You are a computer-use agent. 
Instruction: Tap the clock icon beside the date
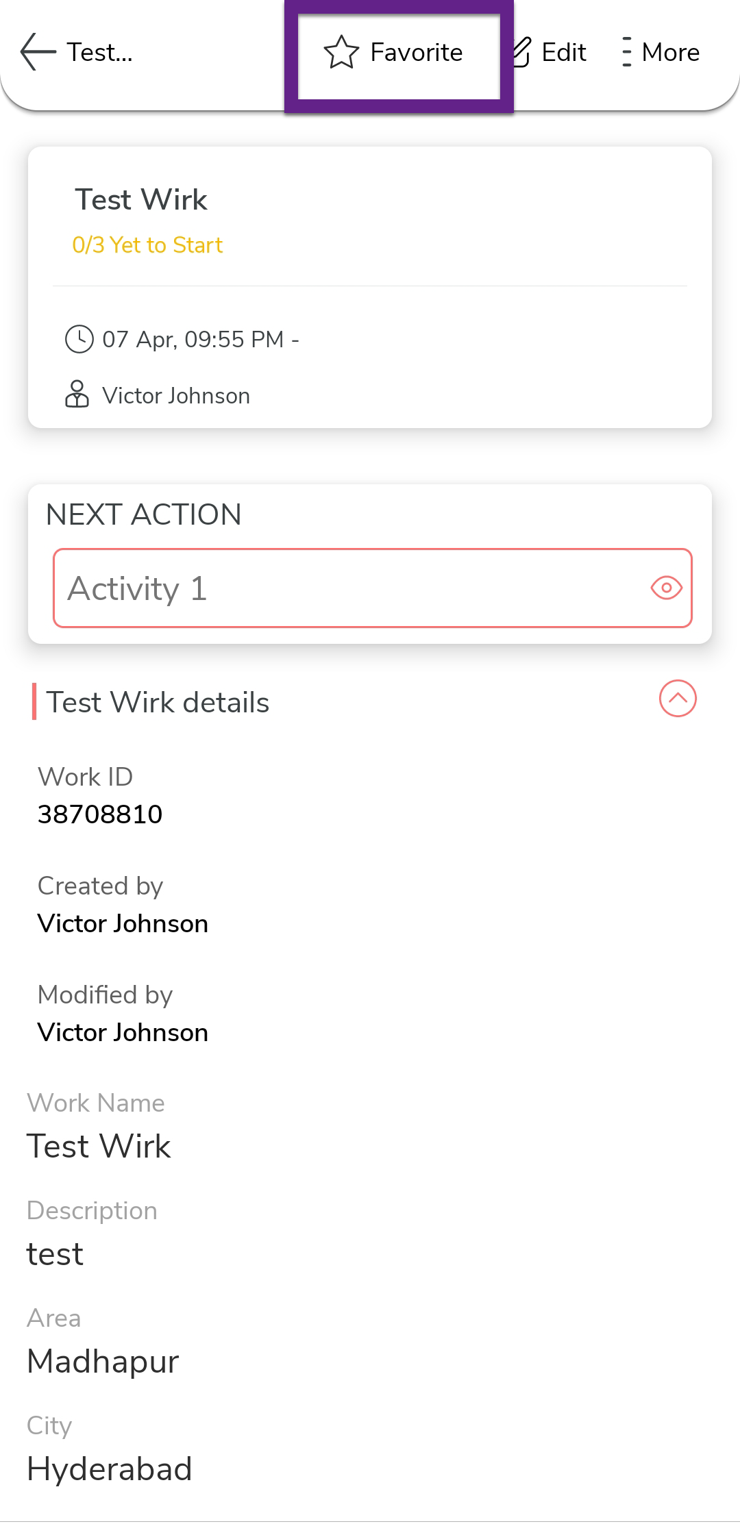point(79,339)
